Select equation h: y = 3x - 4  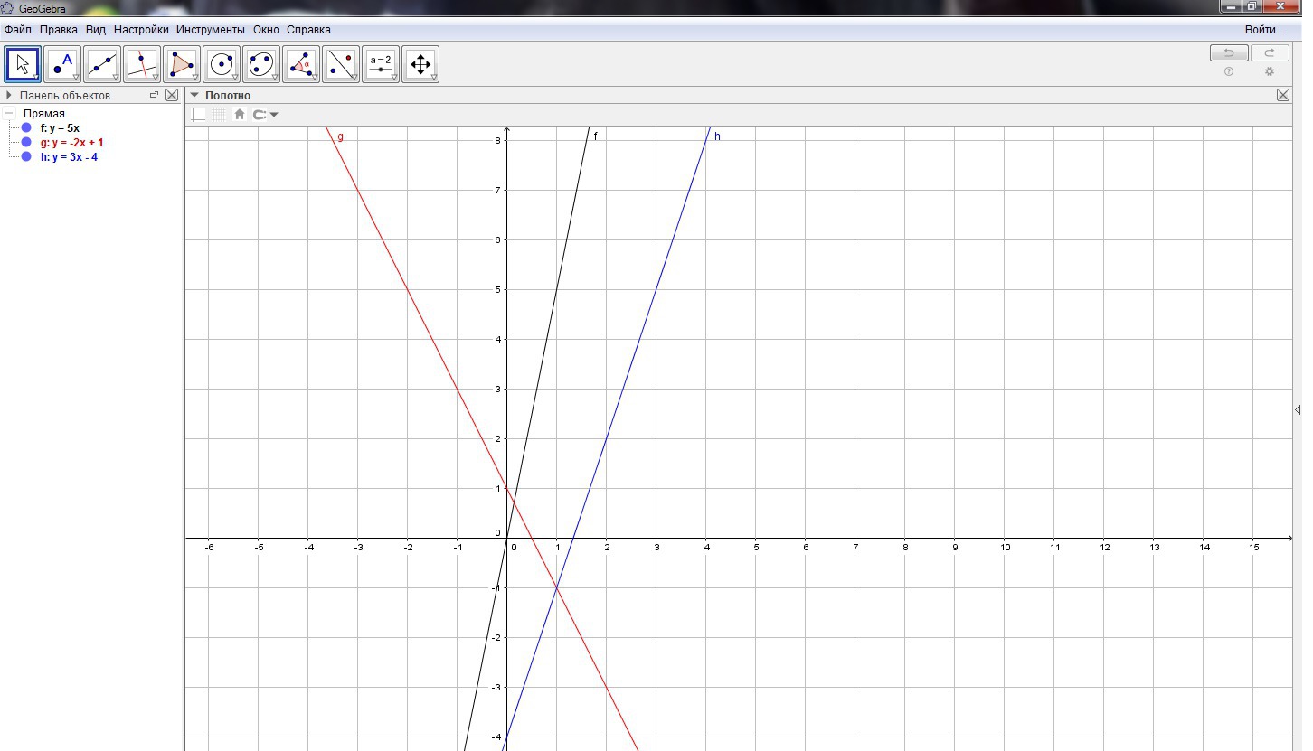69,157
